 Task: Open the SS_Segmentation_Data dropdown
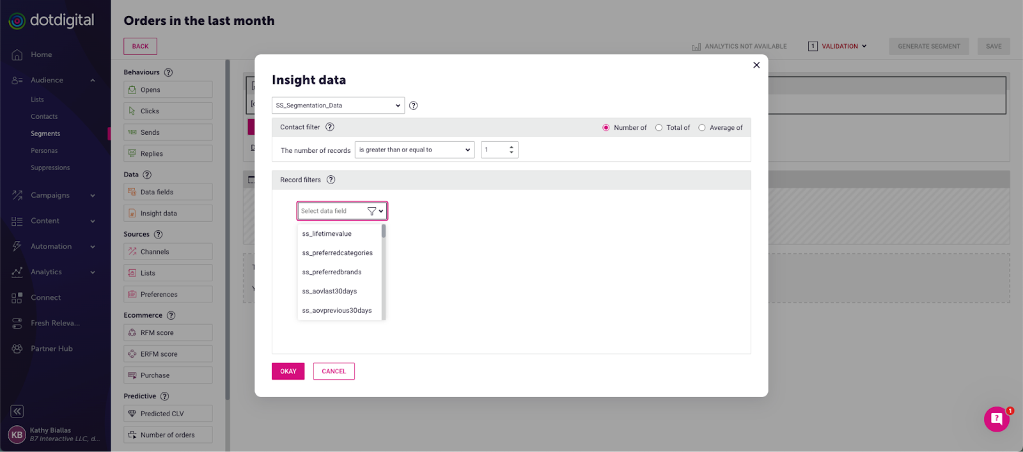[x=338, y=105]
